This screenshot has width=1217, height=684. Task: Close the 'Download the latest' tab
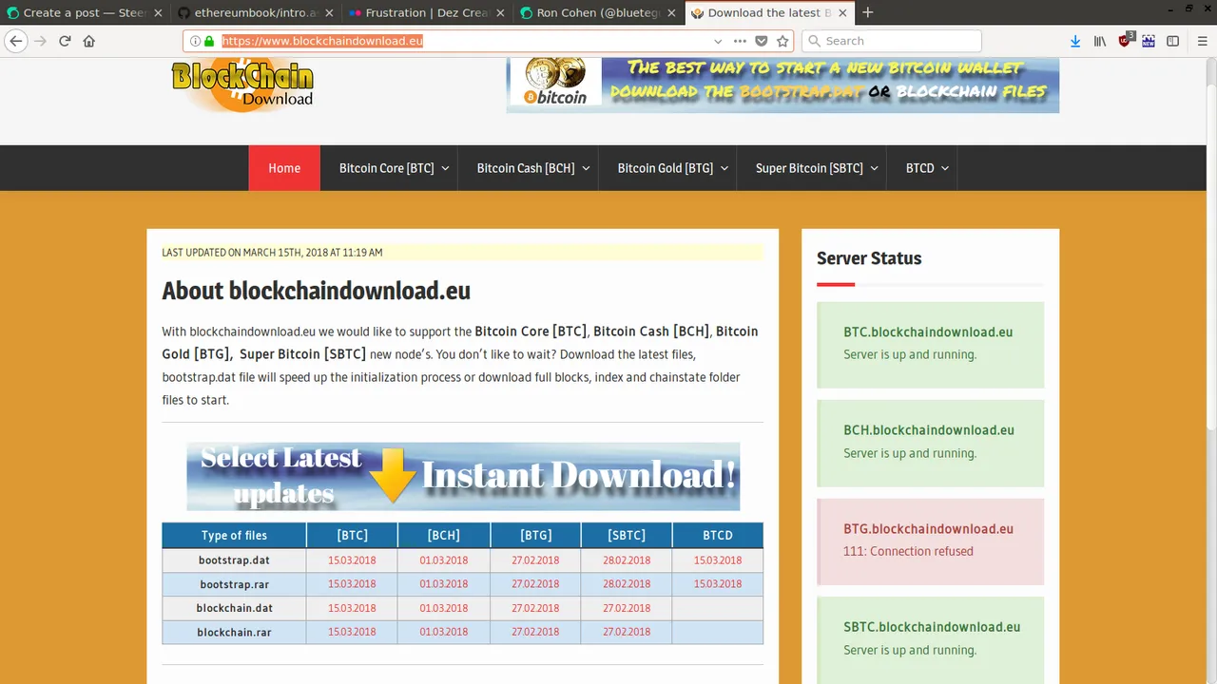[x=841, y=13]
